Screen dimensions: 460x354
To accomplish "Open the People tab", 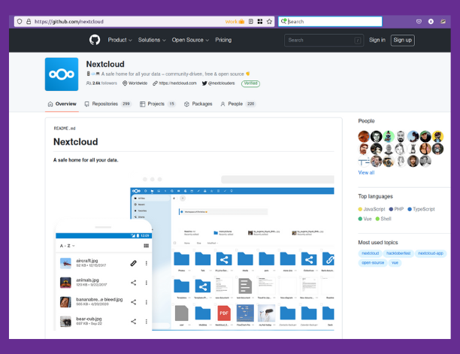I will [x=238, y=104].
